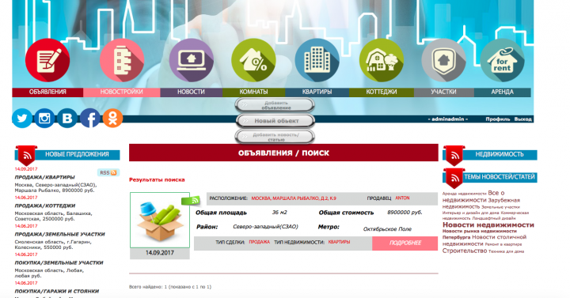570x298 pixels.
Task: Open the Продажа/Коттеджи sidebar offer
Action: coord(45,206)
